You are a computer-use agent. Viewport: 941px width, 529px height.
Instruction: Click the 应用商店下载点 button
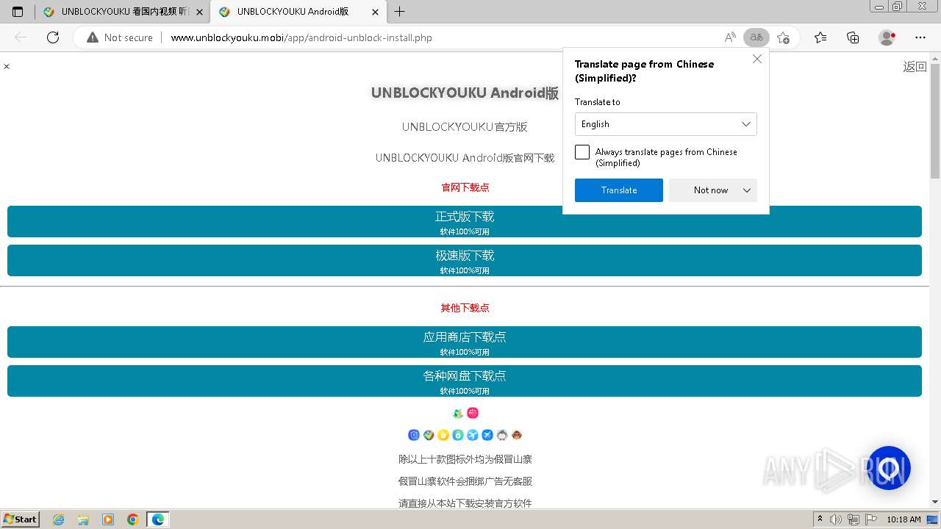click(x=465, y=342)
